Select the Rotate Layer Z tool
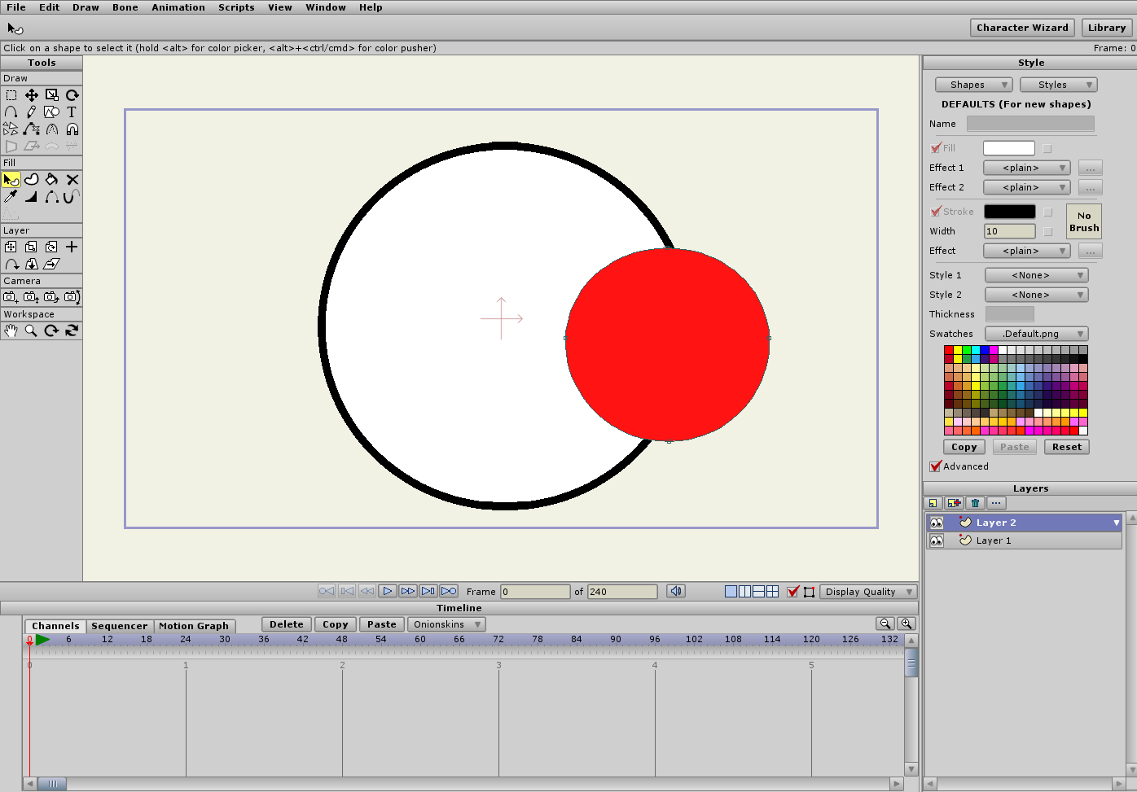This screenshot has width=1137, height=792. coord(52,247)
